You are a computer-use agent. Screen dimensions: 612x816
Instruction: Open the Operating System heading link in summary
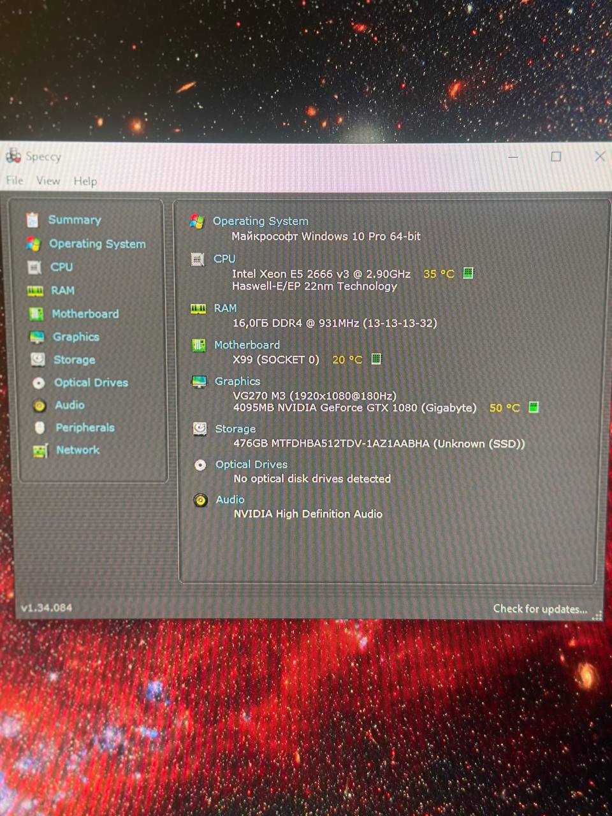coord(261,221)
